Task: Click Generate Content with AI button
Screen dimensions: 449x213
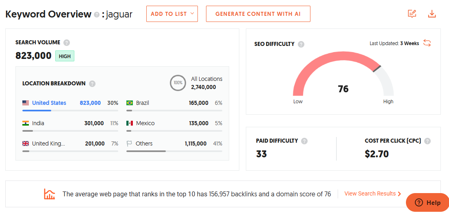Action: click(x=258, y=14)
